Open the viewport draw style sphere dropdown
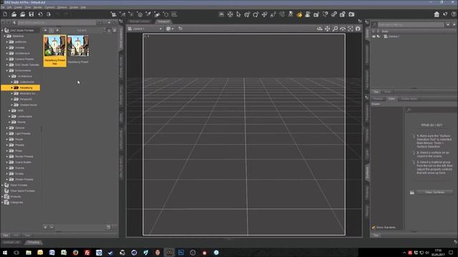458x257 pixels. pos(170,29)
